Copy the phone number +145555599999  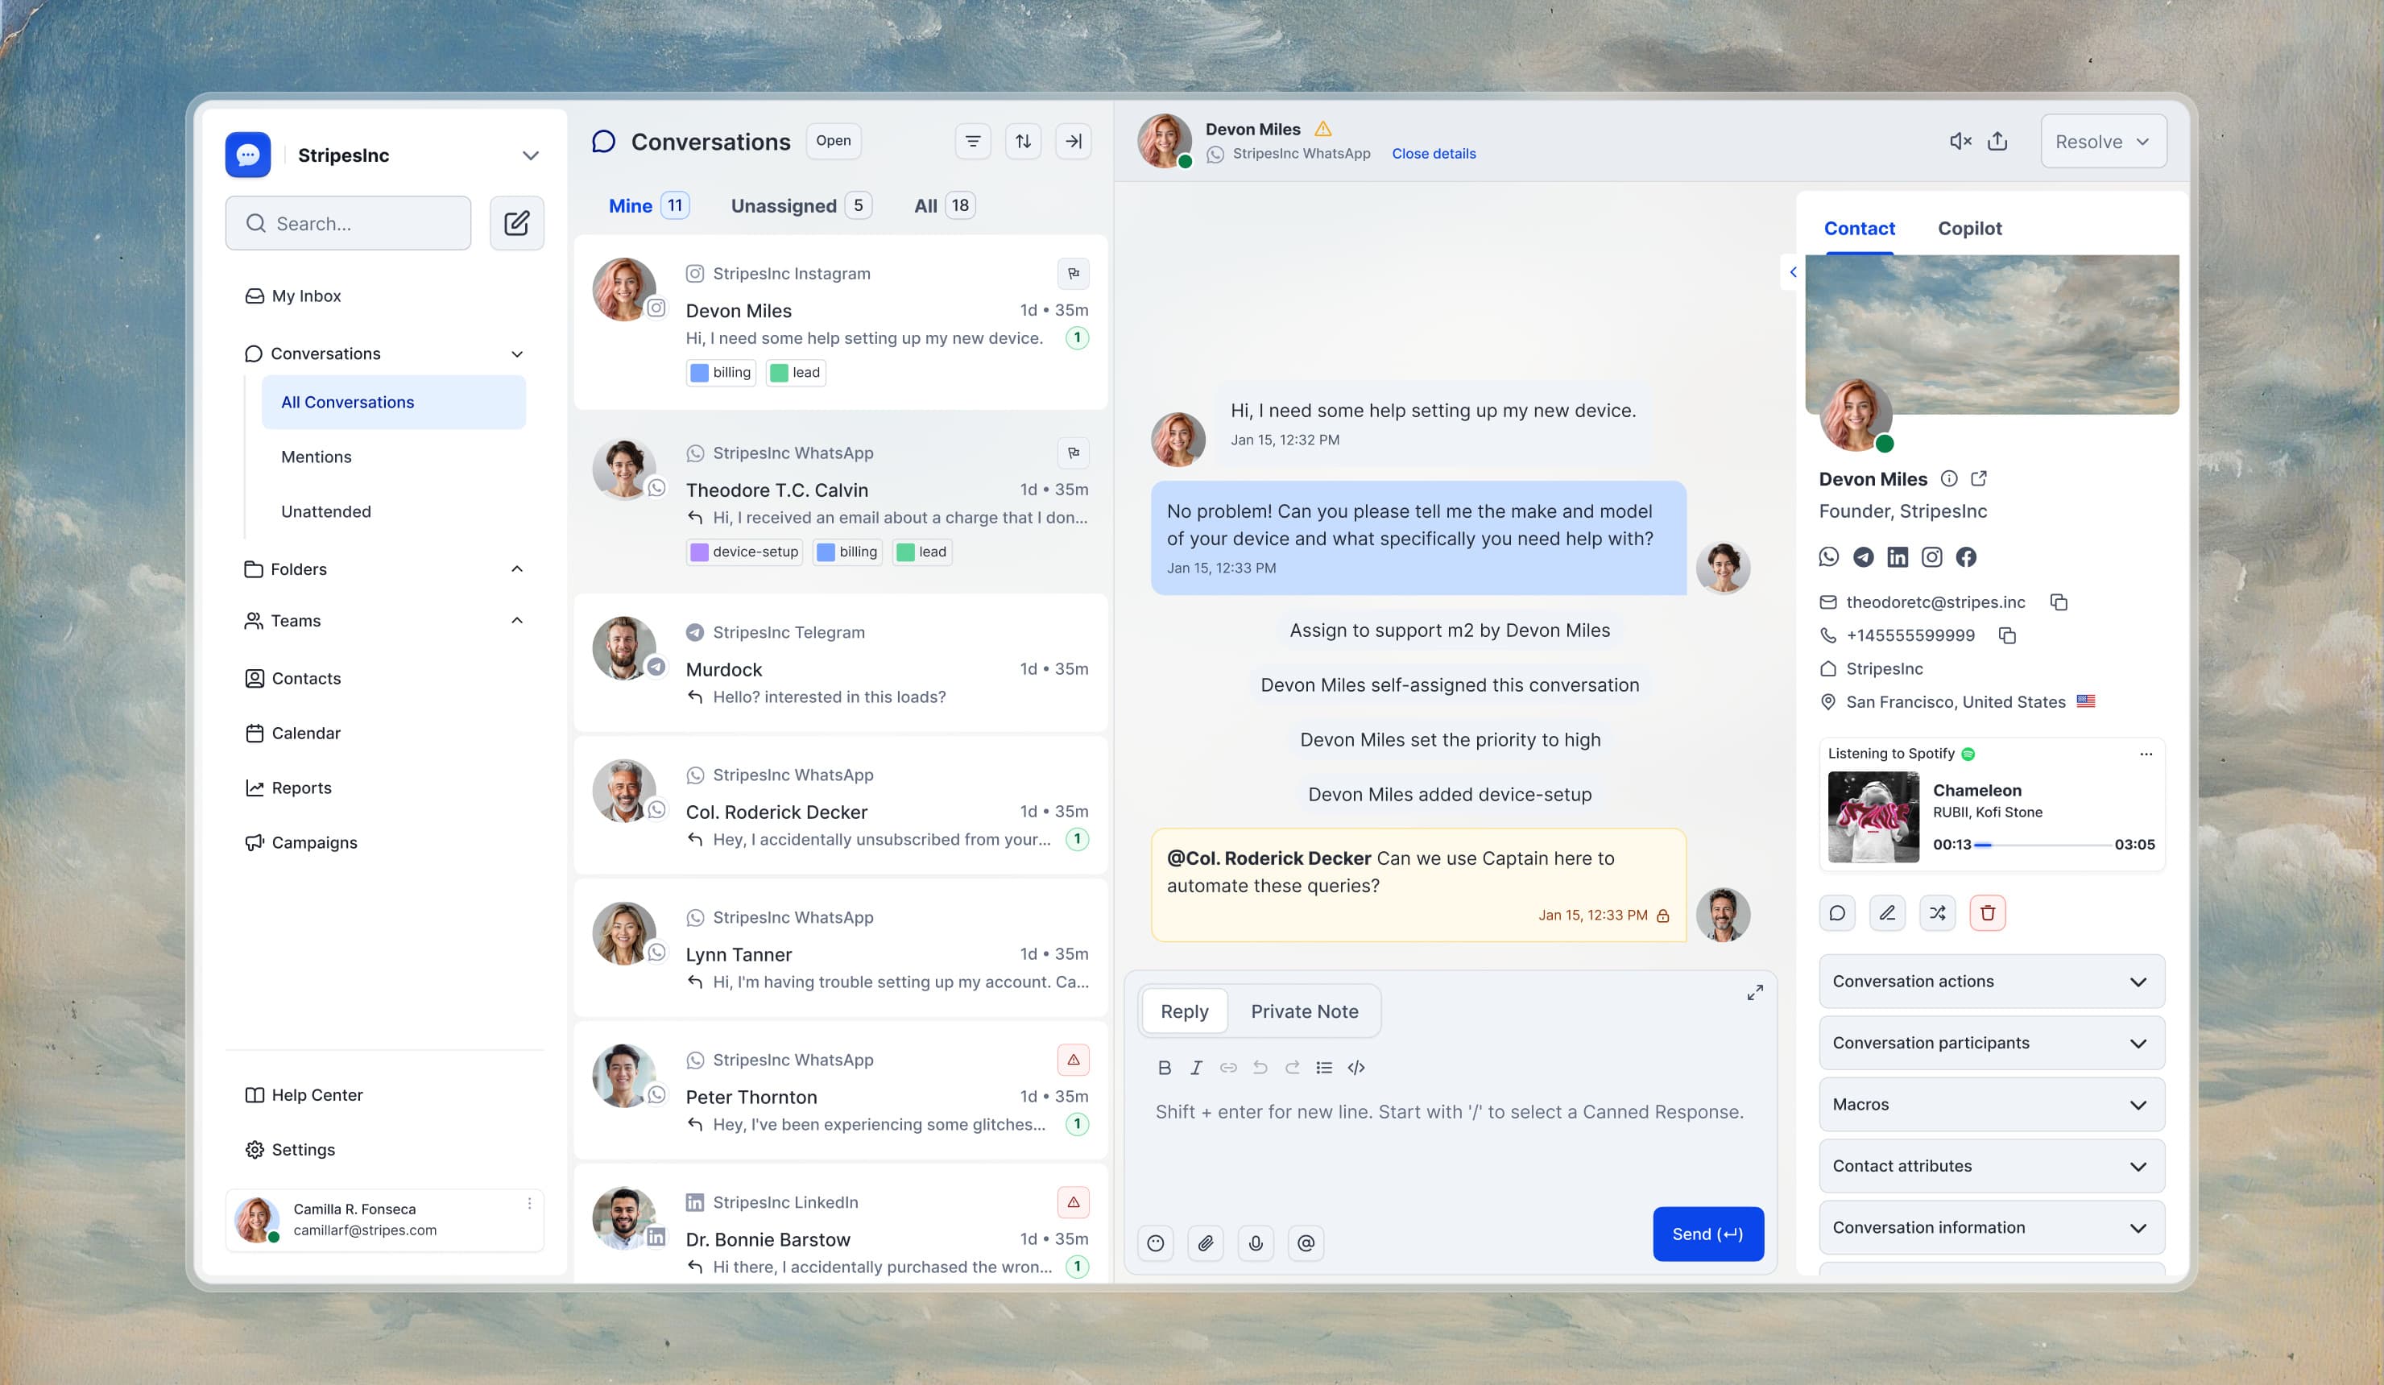pyautogui.click(x=2008, y=635)
